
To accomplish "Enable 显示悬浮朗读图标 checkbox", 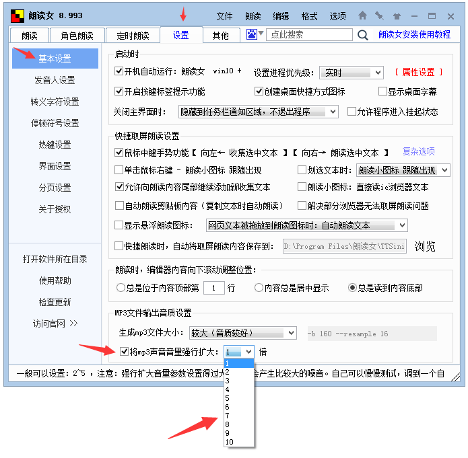I will tap(119, 225).
